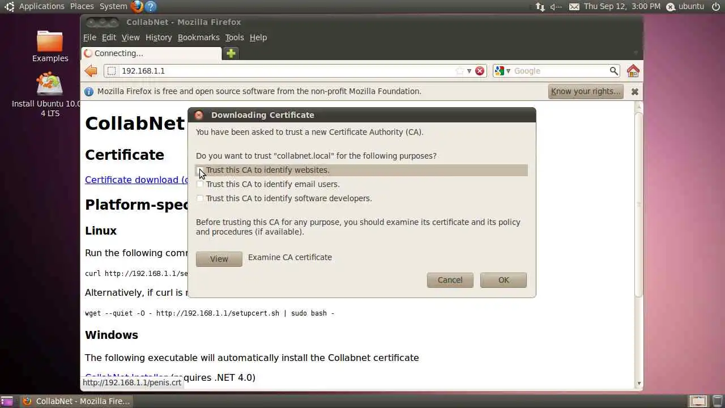Bookmark this page with the star icon

(x=460, y=71)
